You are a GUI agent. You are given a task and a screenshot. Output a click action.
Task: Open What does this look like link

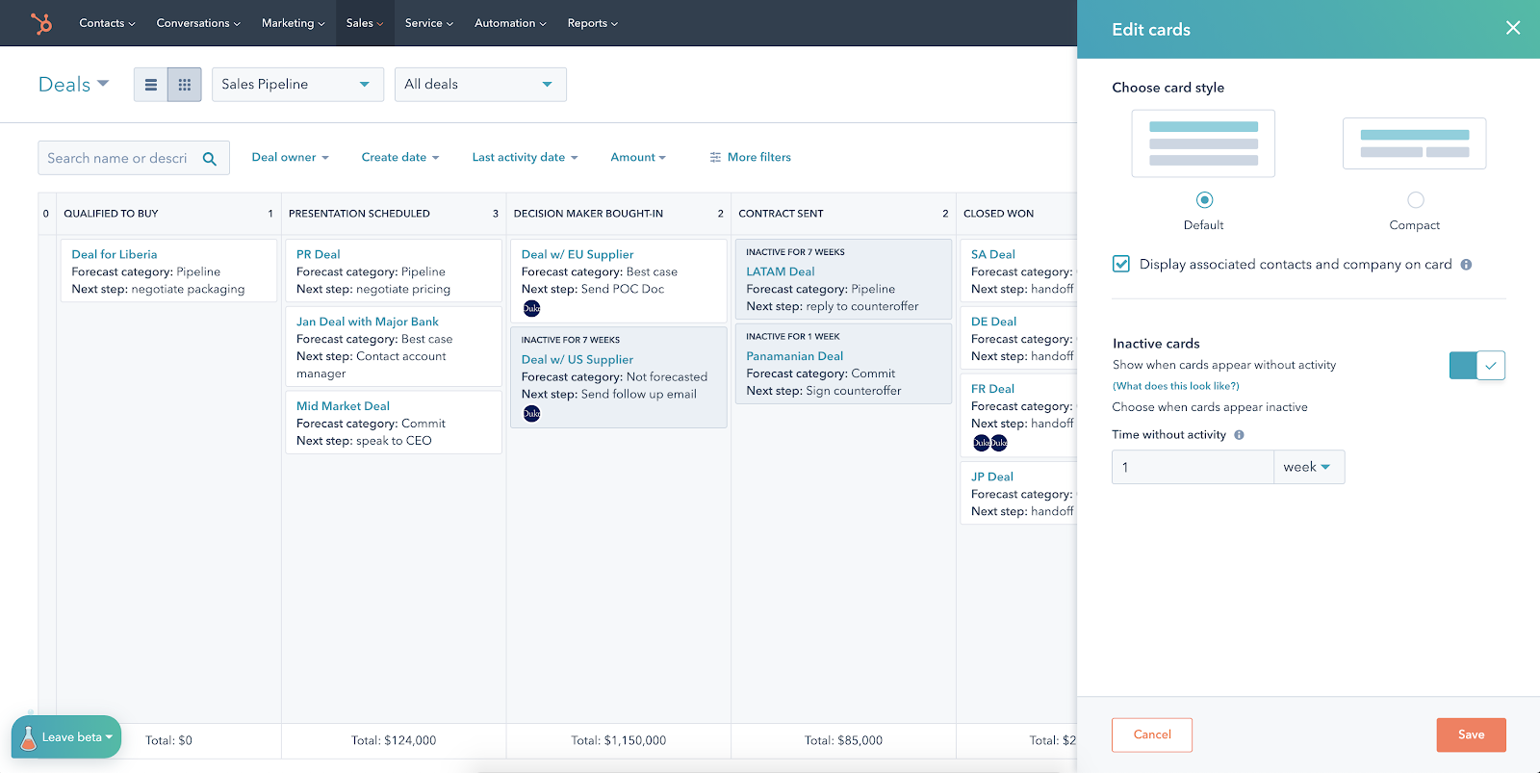(x=1176, y=386)
